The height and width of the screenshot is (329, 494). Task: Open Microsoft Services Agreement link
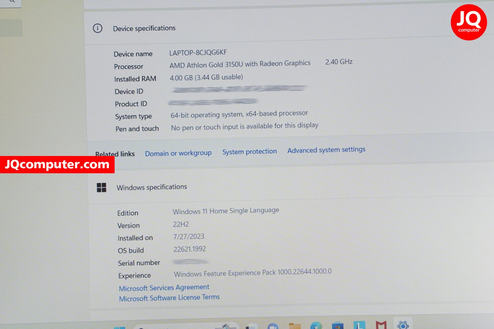pyautogui.click(x=164, y=288)
